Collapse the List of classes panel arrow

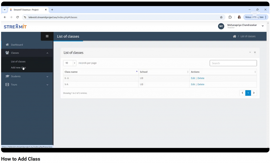pyautogui.click(x=250, y=52)
